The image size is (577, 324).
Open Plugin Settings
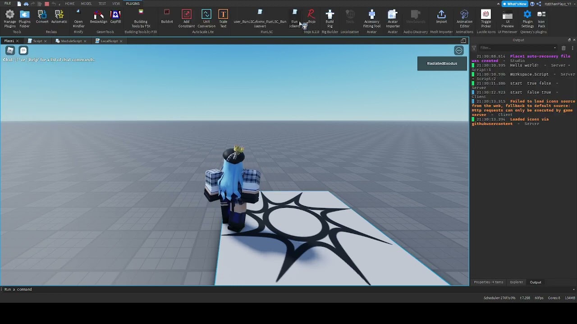527,19
